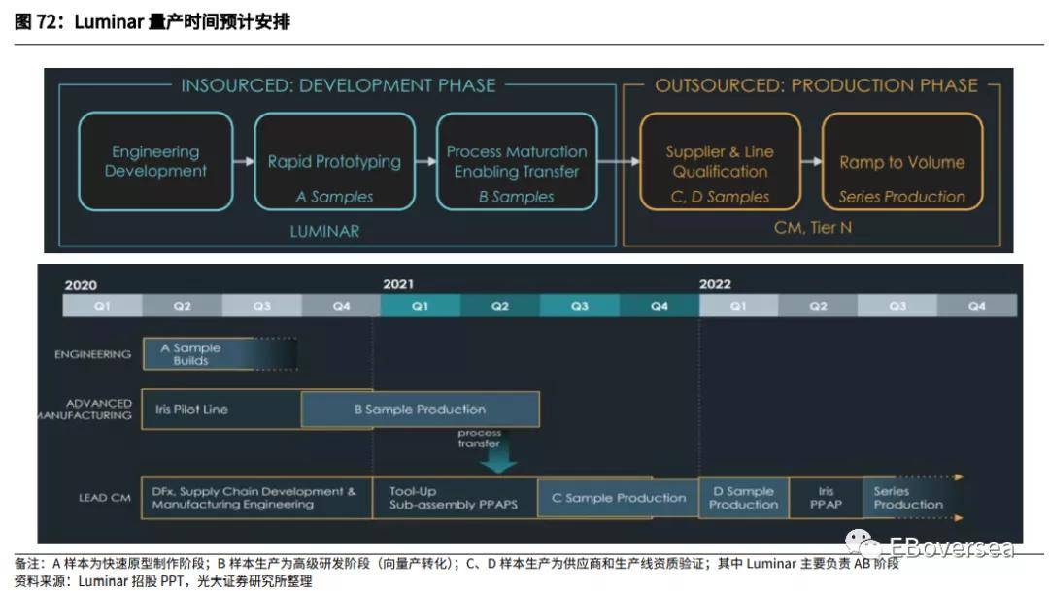Click the footnote line starting with '备注'
The image size is (1049, 591).
[x=457, y=564]
